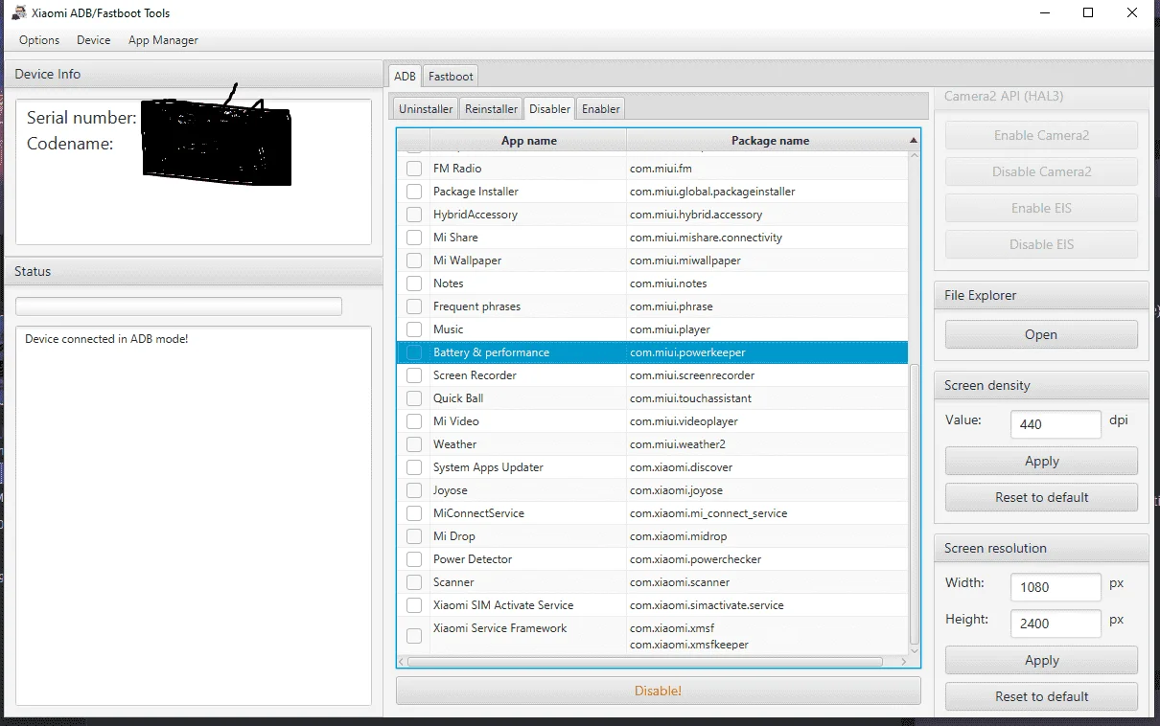Tick the Mi Drop checkbox

click(x=414, y=536)
